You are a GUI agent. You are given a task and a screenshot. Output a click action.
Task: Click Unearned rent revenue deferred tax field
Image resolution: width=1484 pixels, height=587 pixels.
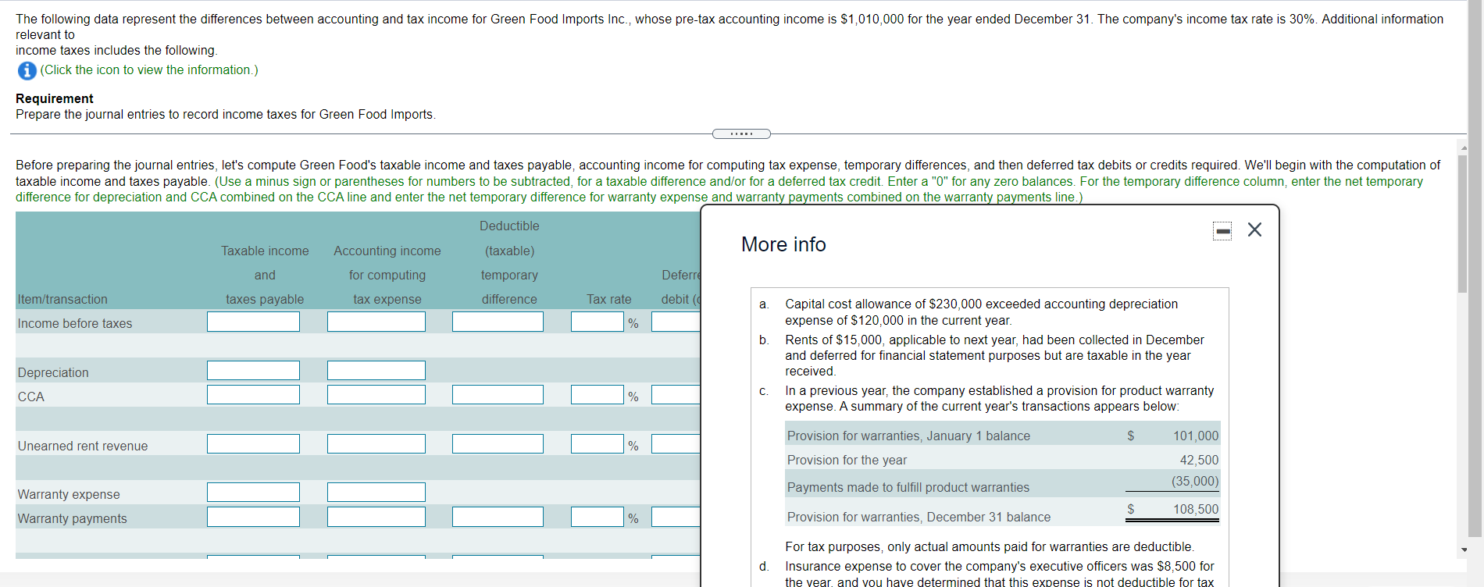pyautogui.click(x=676, y=444)
